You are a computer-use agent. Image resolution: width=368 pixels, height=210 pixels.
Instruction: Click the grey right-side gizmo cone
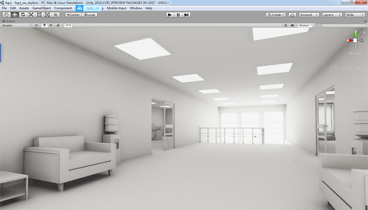(x=361, y=40)
